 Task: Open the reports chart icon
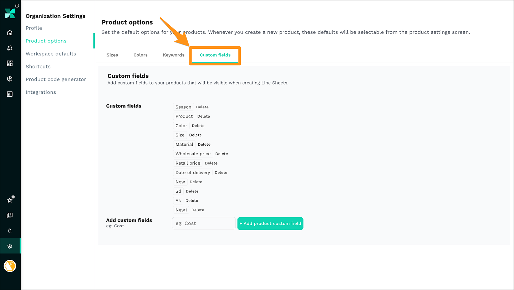pos(10,94)
